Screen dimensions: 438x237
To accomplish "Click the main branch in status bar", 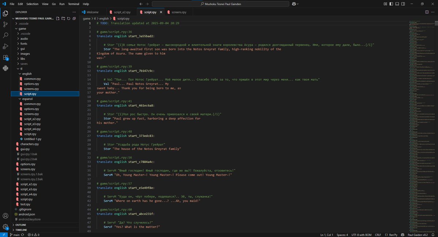I will 15,235.
